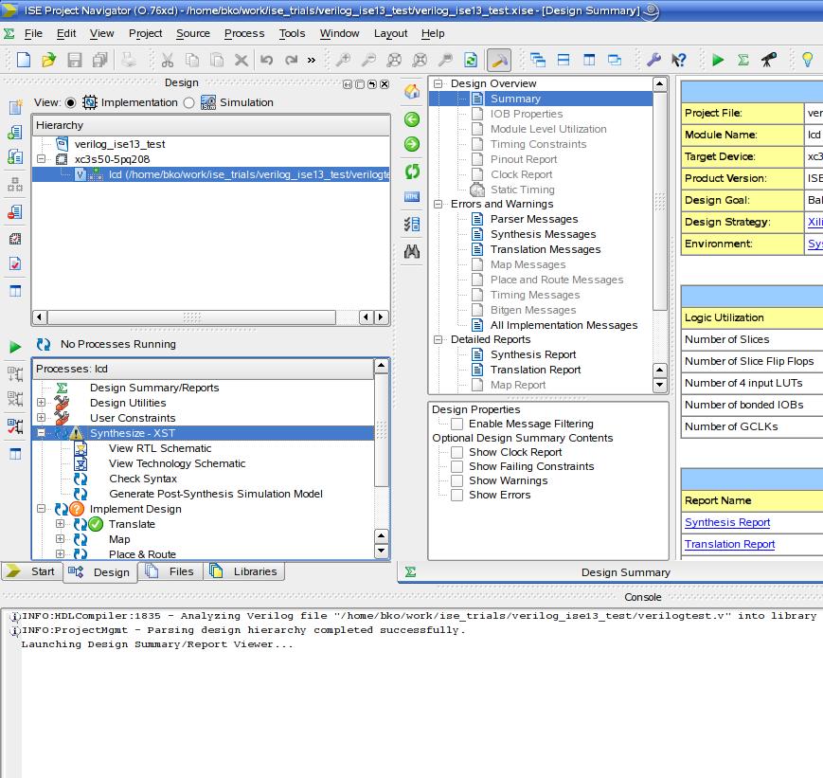The image size is (823, 778).
Task: Click the rerun icon next to No Processes Running
Action: (44, 344)
